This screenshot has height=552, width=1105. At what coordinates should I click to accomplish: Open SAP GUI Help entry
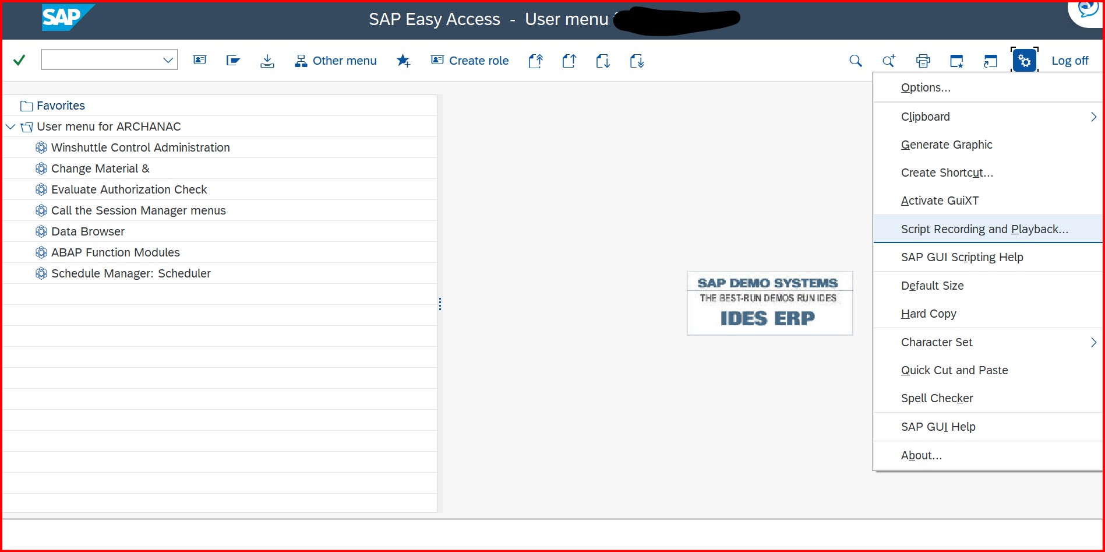tap(988, 427)
